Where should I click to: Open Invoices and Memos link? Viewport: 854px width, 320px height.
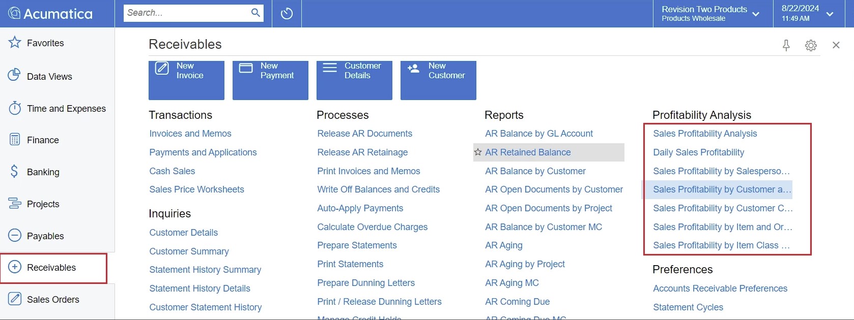[190, 134]
